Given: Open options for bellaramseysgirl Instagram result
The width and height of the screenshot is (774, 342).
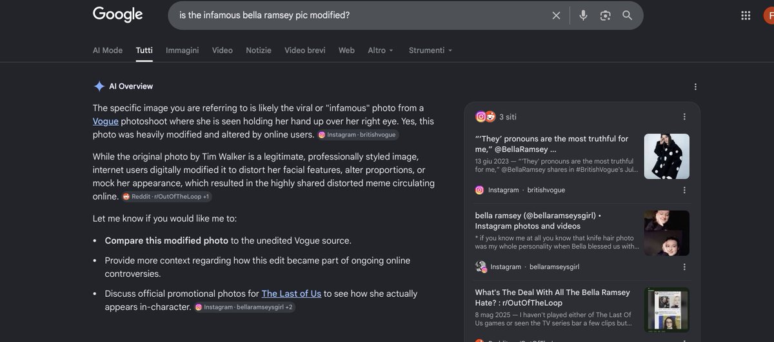Looking at the screenshot, I should click(684, 267).
